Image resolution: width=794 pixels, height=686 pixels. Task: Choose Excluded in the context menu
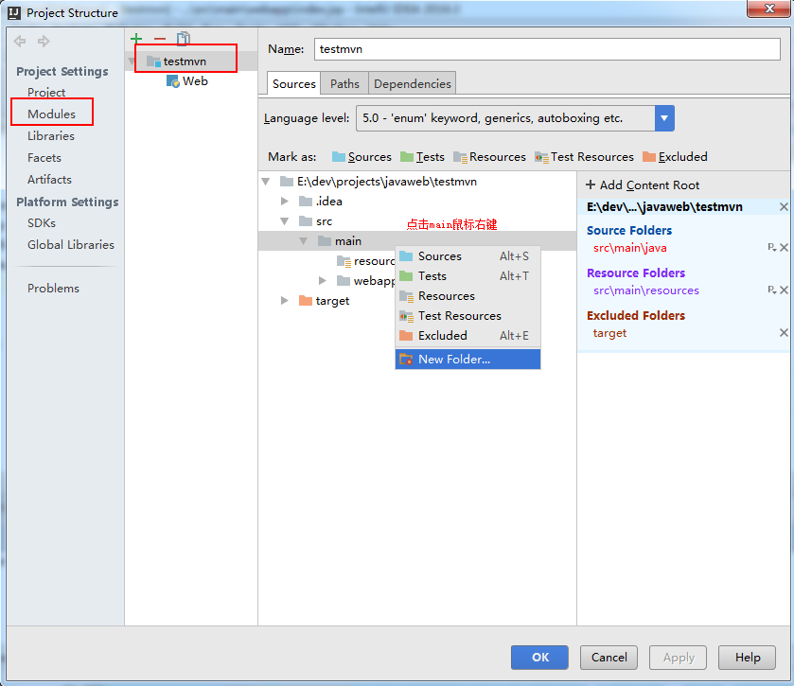(x=468, y=336)
